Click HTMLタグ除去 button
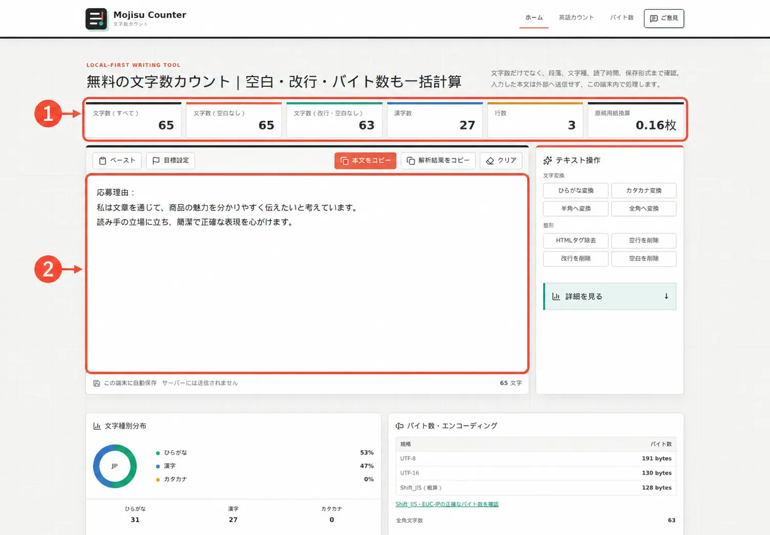 575,240
